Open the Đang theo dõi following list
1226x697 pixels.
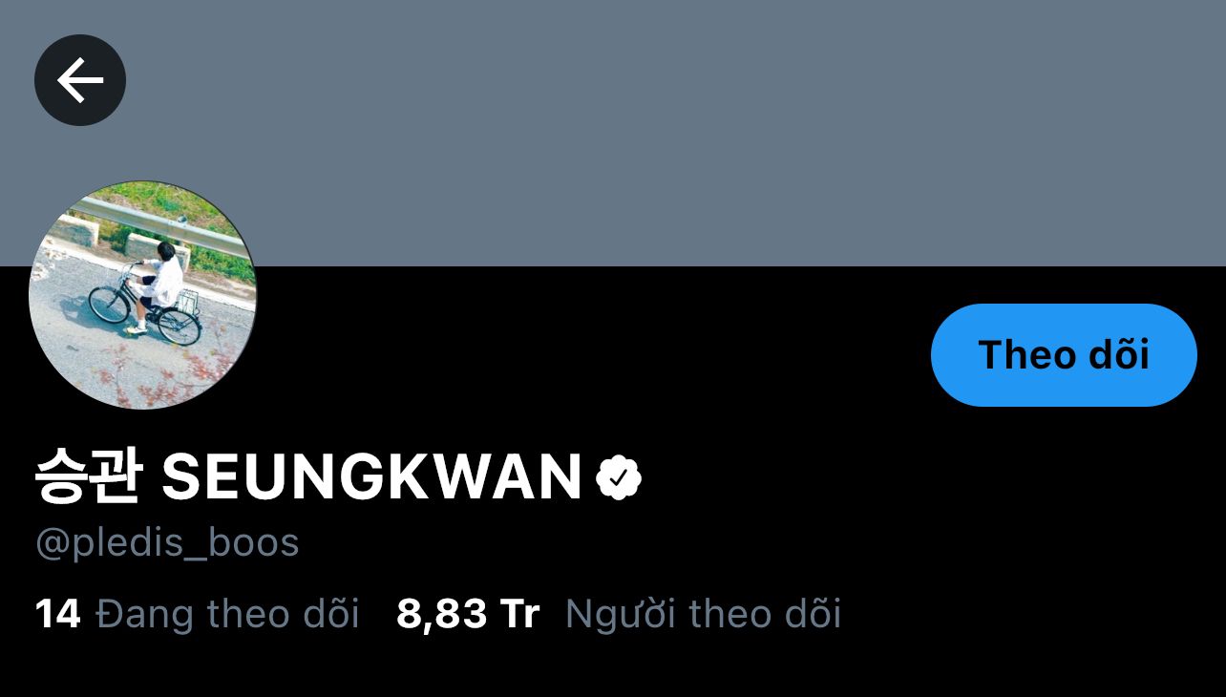coord(227,613)
